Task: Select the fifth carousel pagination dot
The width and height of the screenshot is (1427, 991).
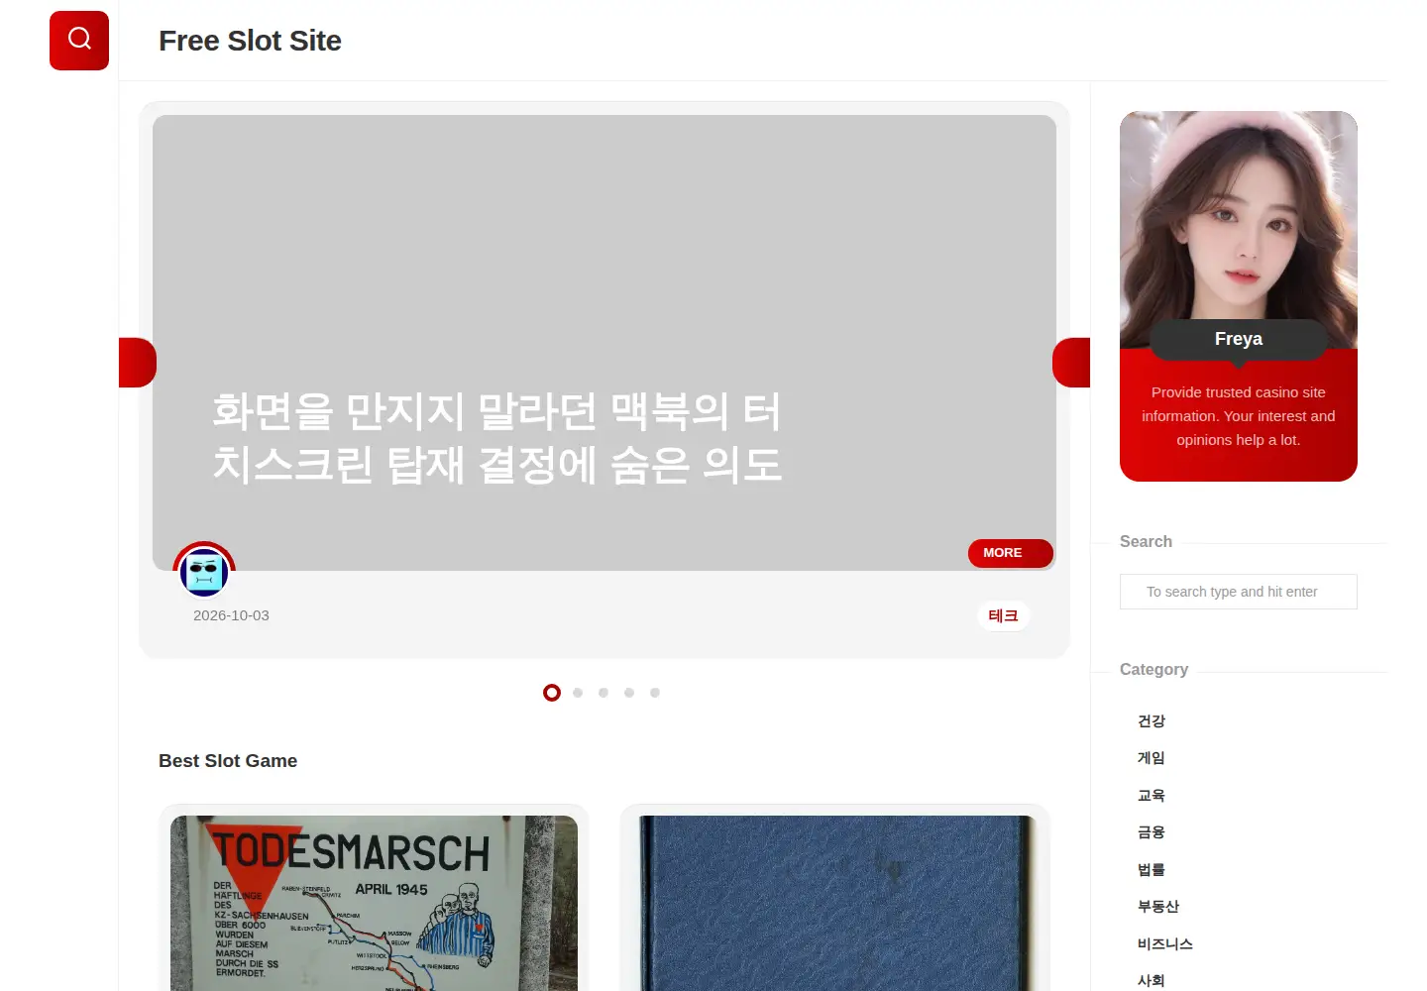Action: (655, 693)
